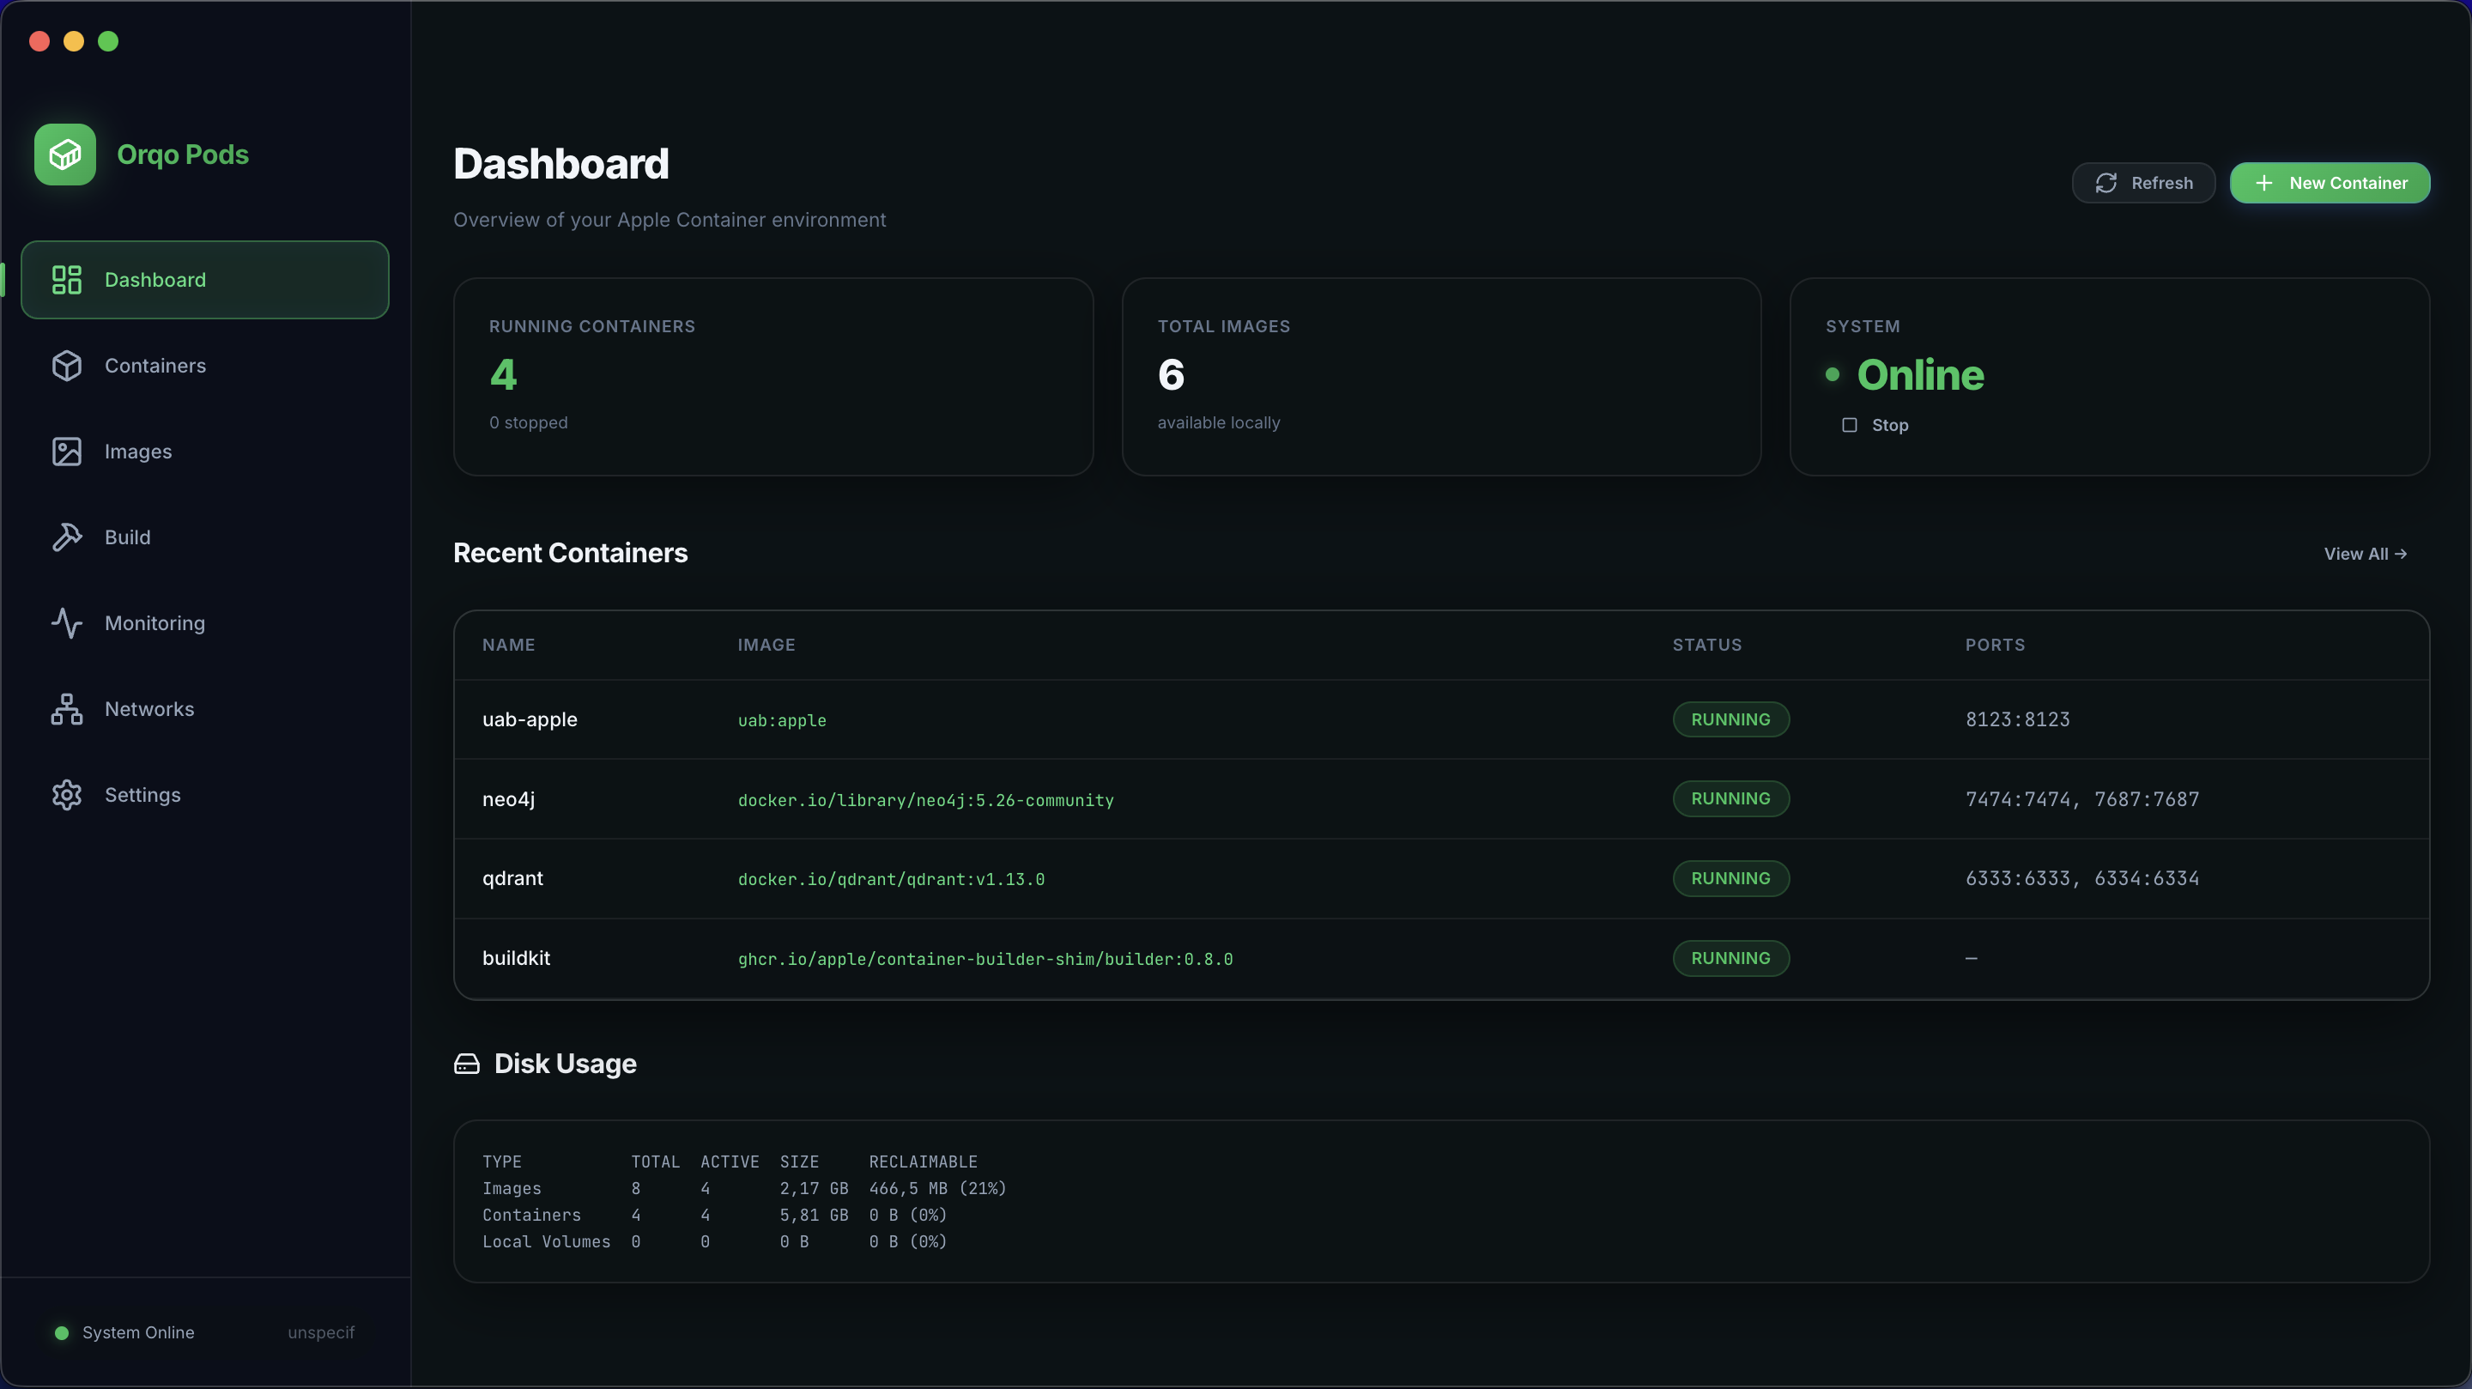This screenshot has height=1389, width=2472.
Task: Toggle the RUNNING badge for qdrant
Action: coord(1730,878)
